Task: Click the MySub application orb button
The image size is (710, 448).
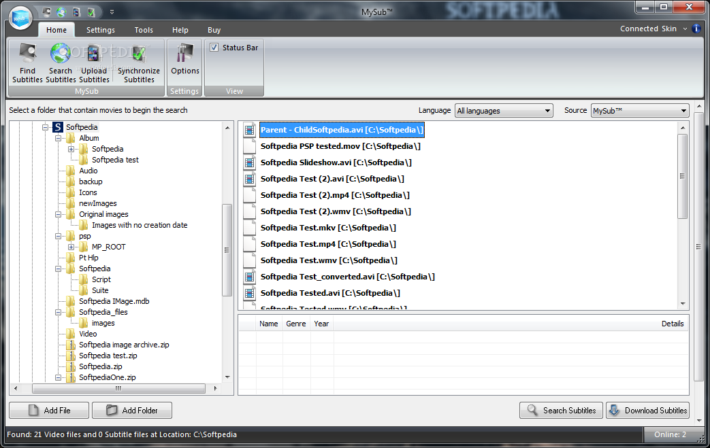Action: 20,18
